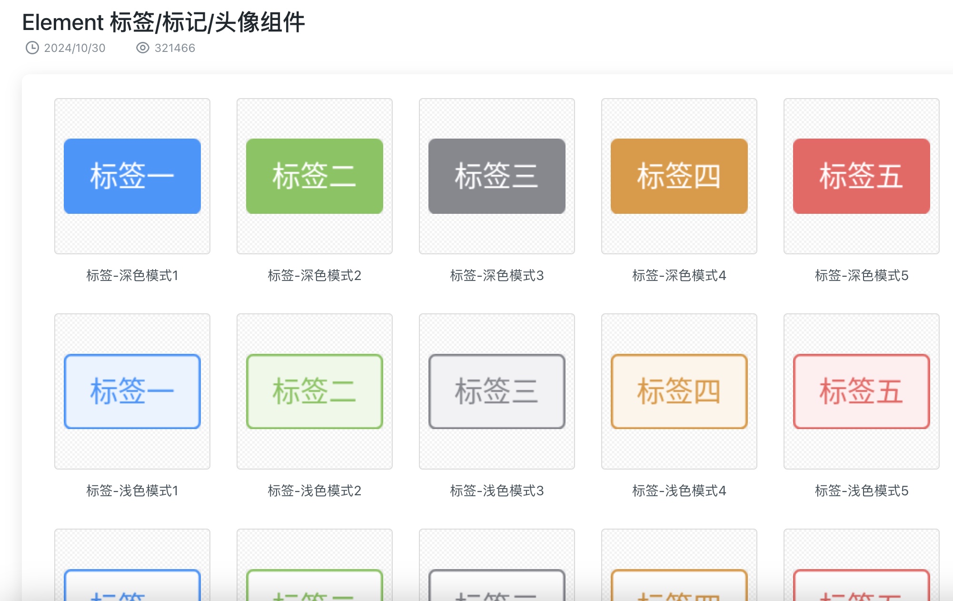The image size is (953, 601).
Task: Click the eye views icon
Action: coord(142,48)
